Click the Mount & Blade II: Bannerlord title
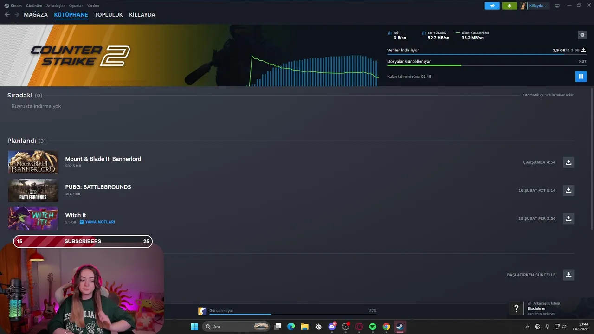Screen dimensions: 594x334 pyautogui.click(x=103, y=159)
